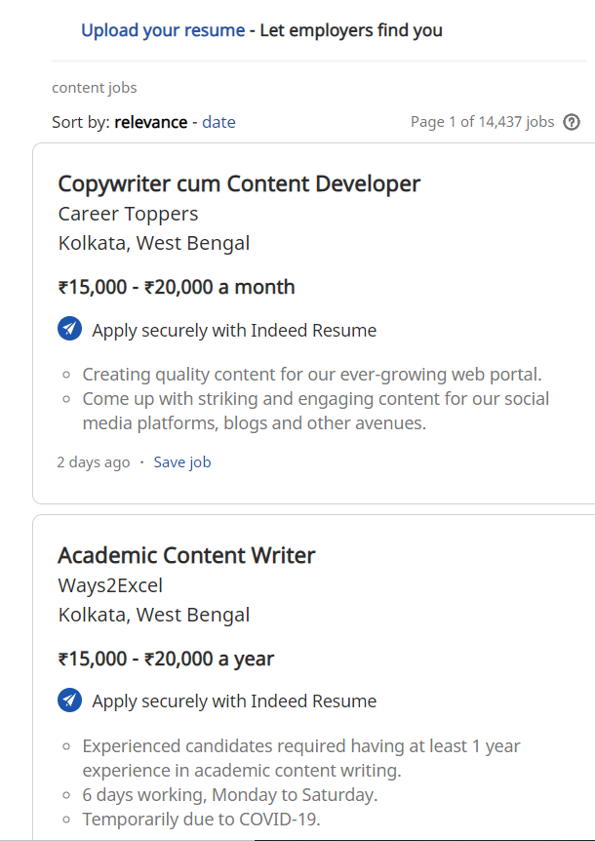This screenshot has height=841, width=595.
Task: Open the Copywriter cum Content Developer job title
Action: (x=239, y=184)
